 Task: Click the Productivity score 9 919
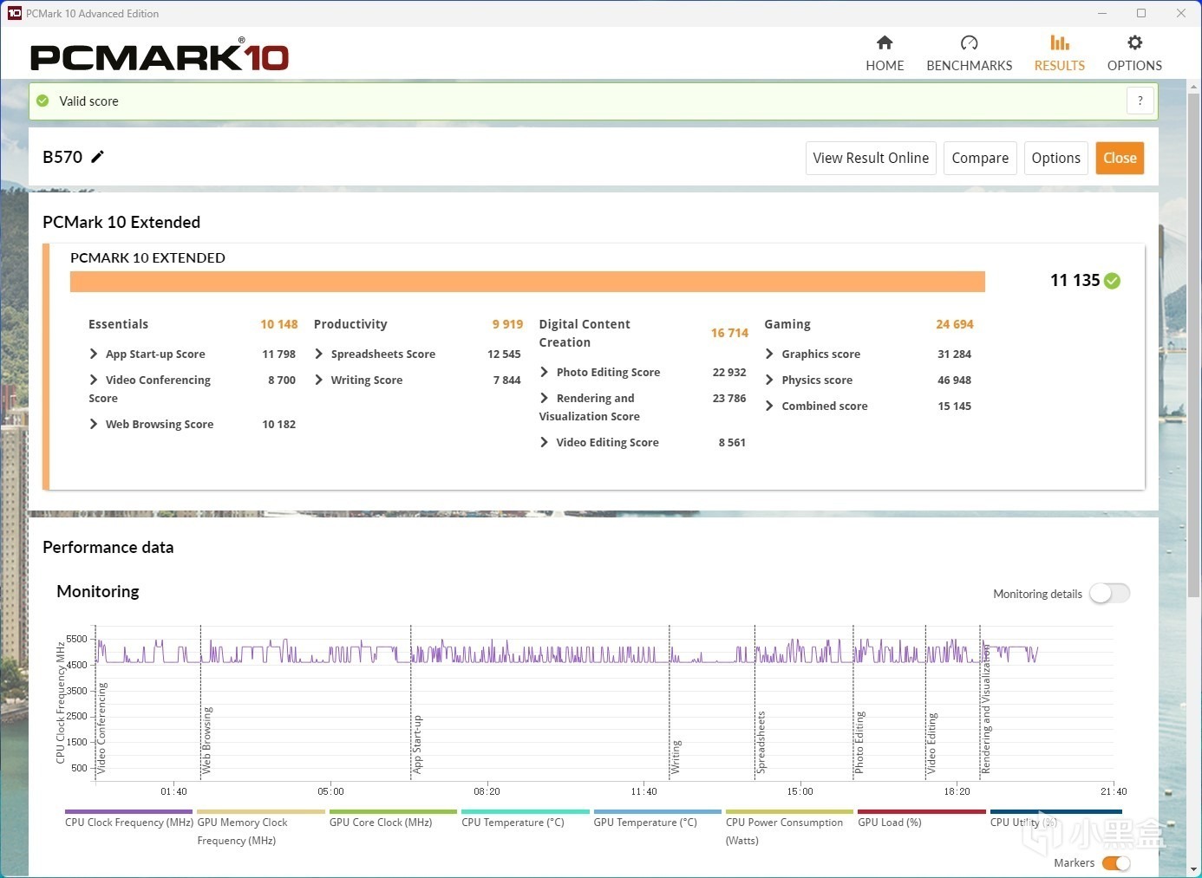point(507,324)
